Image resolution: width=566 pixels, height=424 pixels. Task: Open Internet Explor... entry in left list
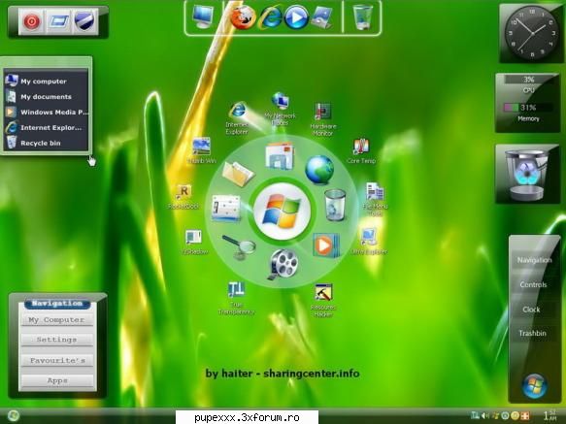(47, 128)
